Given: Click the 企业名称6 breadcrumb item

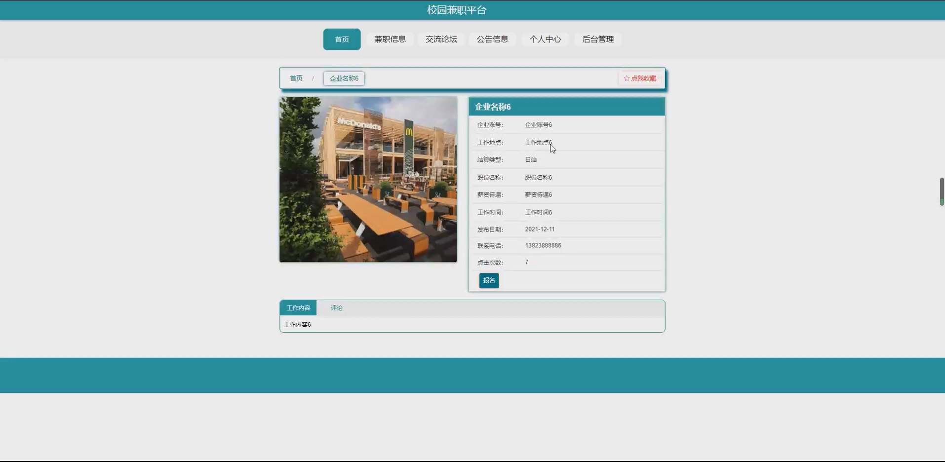Looking at the screenshot, I should coord(344,78).
